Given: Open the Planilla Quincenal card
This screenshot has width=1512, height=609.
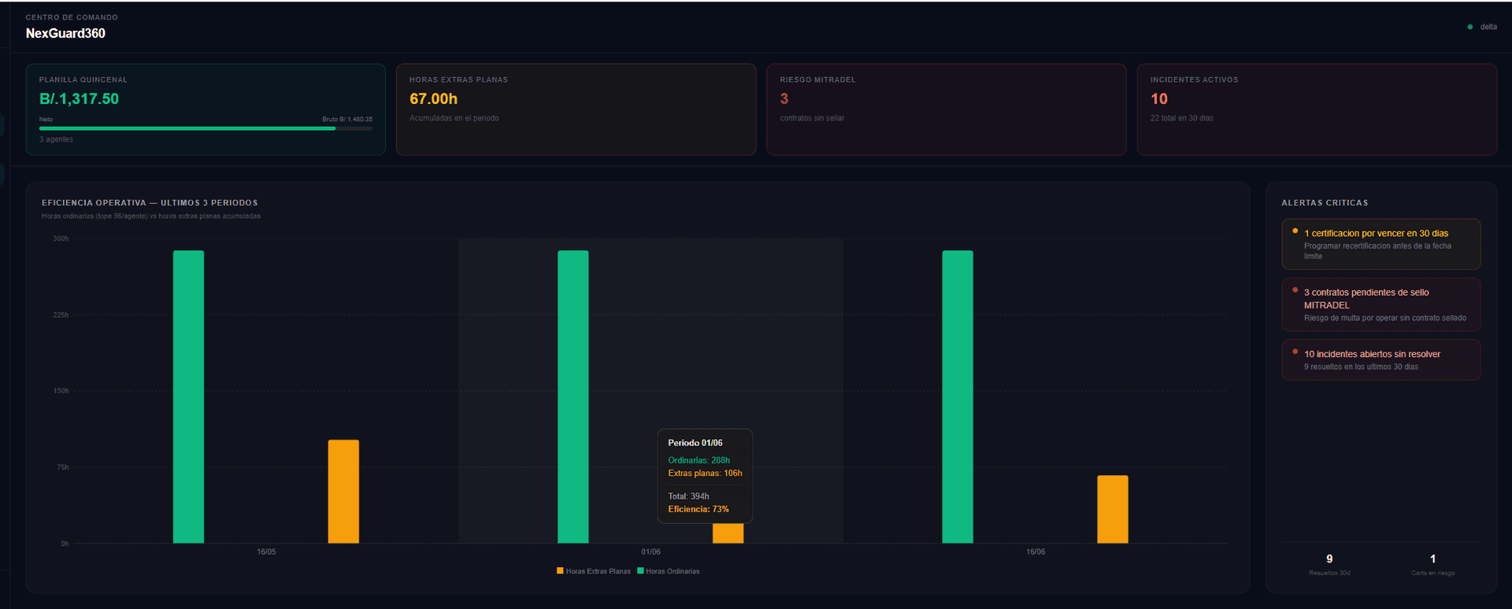Looking at the screenshot, I should click(x=206, y=109).
